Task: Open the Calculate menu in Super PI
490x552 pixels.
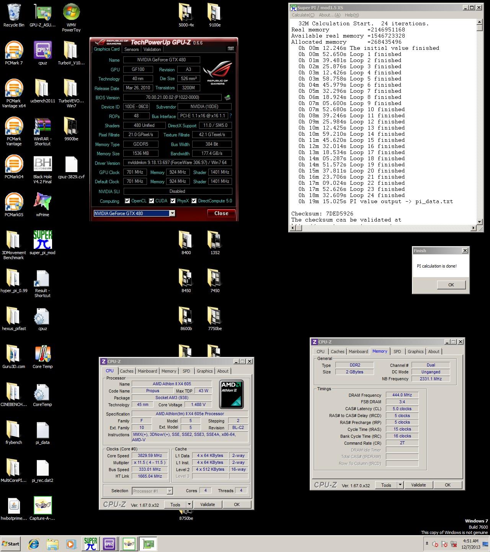Action: tap(303, 15)
